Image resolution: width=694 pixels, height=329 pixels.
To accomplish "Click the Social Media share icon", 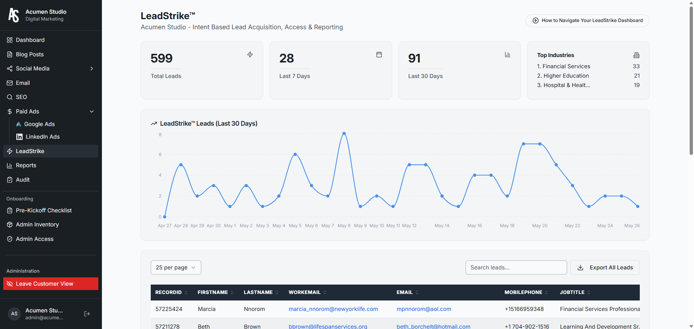I will [10, 69].
